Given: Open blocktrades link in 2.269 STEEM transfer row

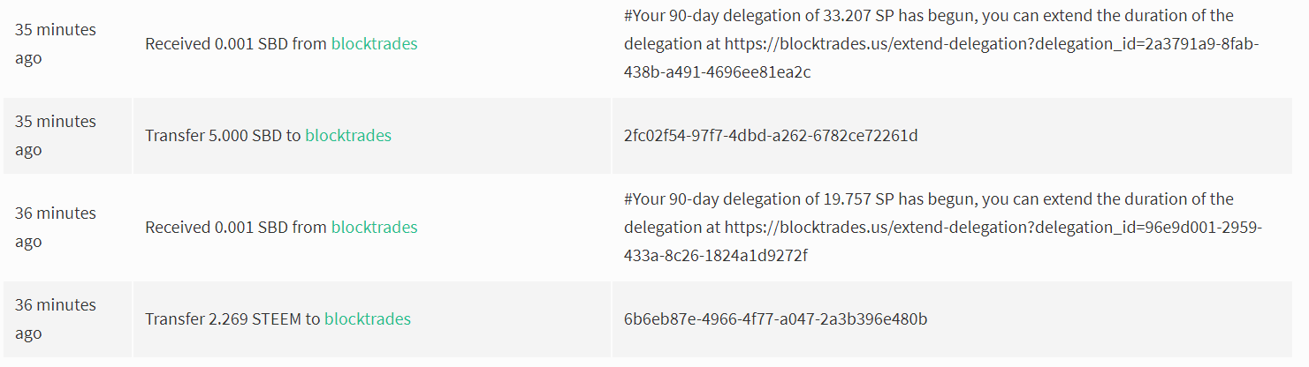Looking at the screenshot, I should 367,318.
